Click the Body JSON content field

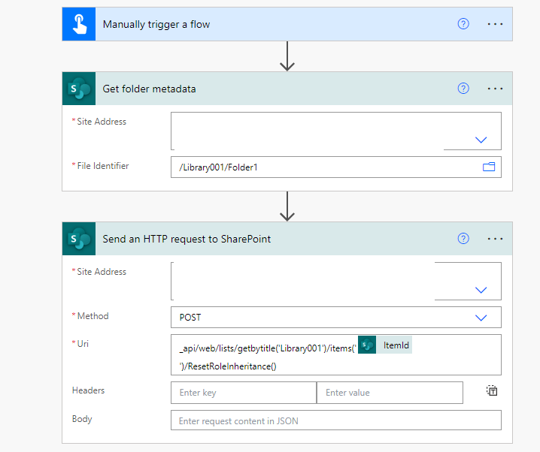point(336,420)
